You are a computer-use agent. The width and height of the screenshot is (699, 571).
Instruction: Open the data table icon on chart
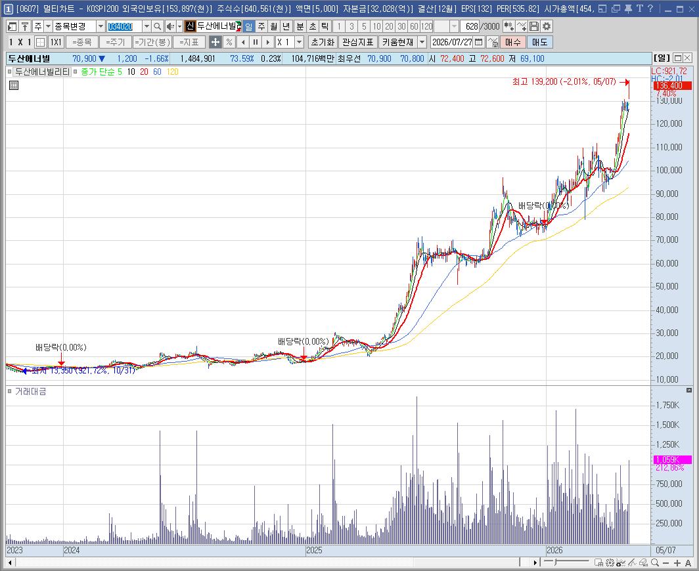point(14,85)
